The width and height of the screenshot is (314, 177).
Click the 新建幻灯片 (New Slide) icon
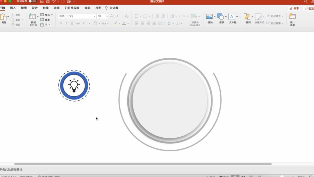pyautogui.click(x=33, y=16)
